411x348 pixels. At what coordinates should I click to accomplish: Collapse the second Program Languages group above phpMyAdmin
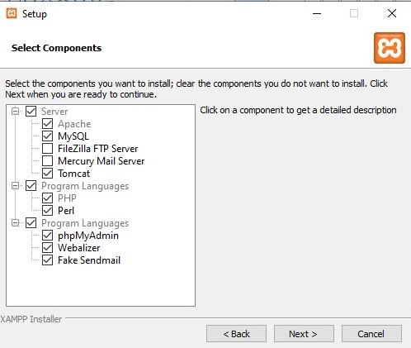pos(16,222)
